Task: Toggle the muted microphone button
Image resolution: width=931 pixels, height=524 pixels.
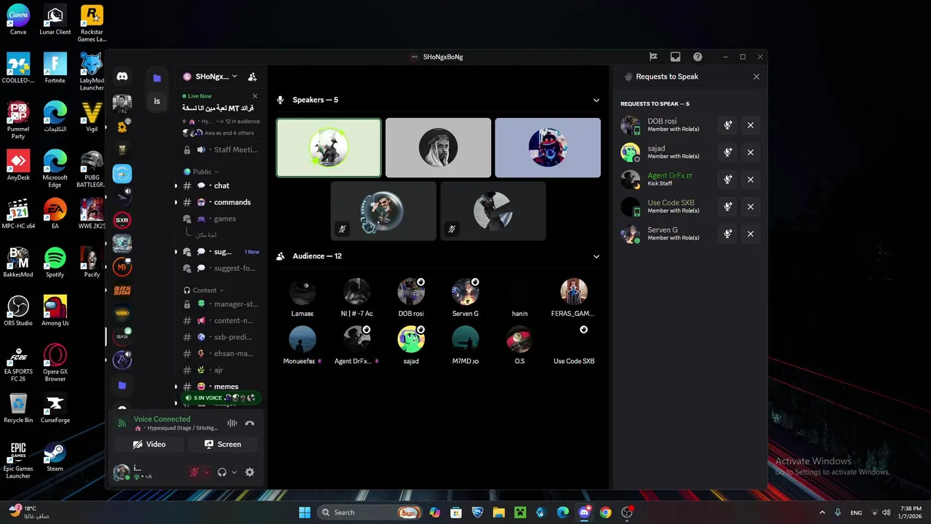Action: point(194,472)
